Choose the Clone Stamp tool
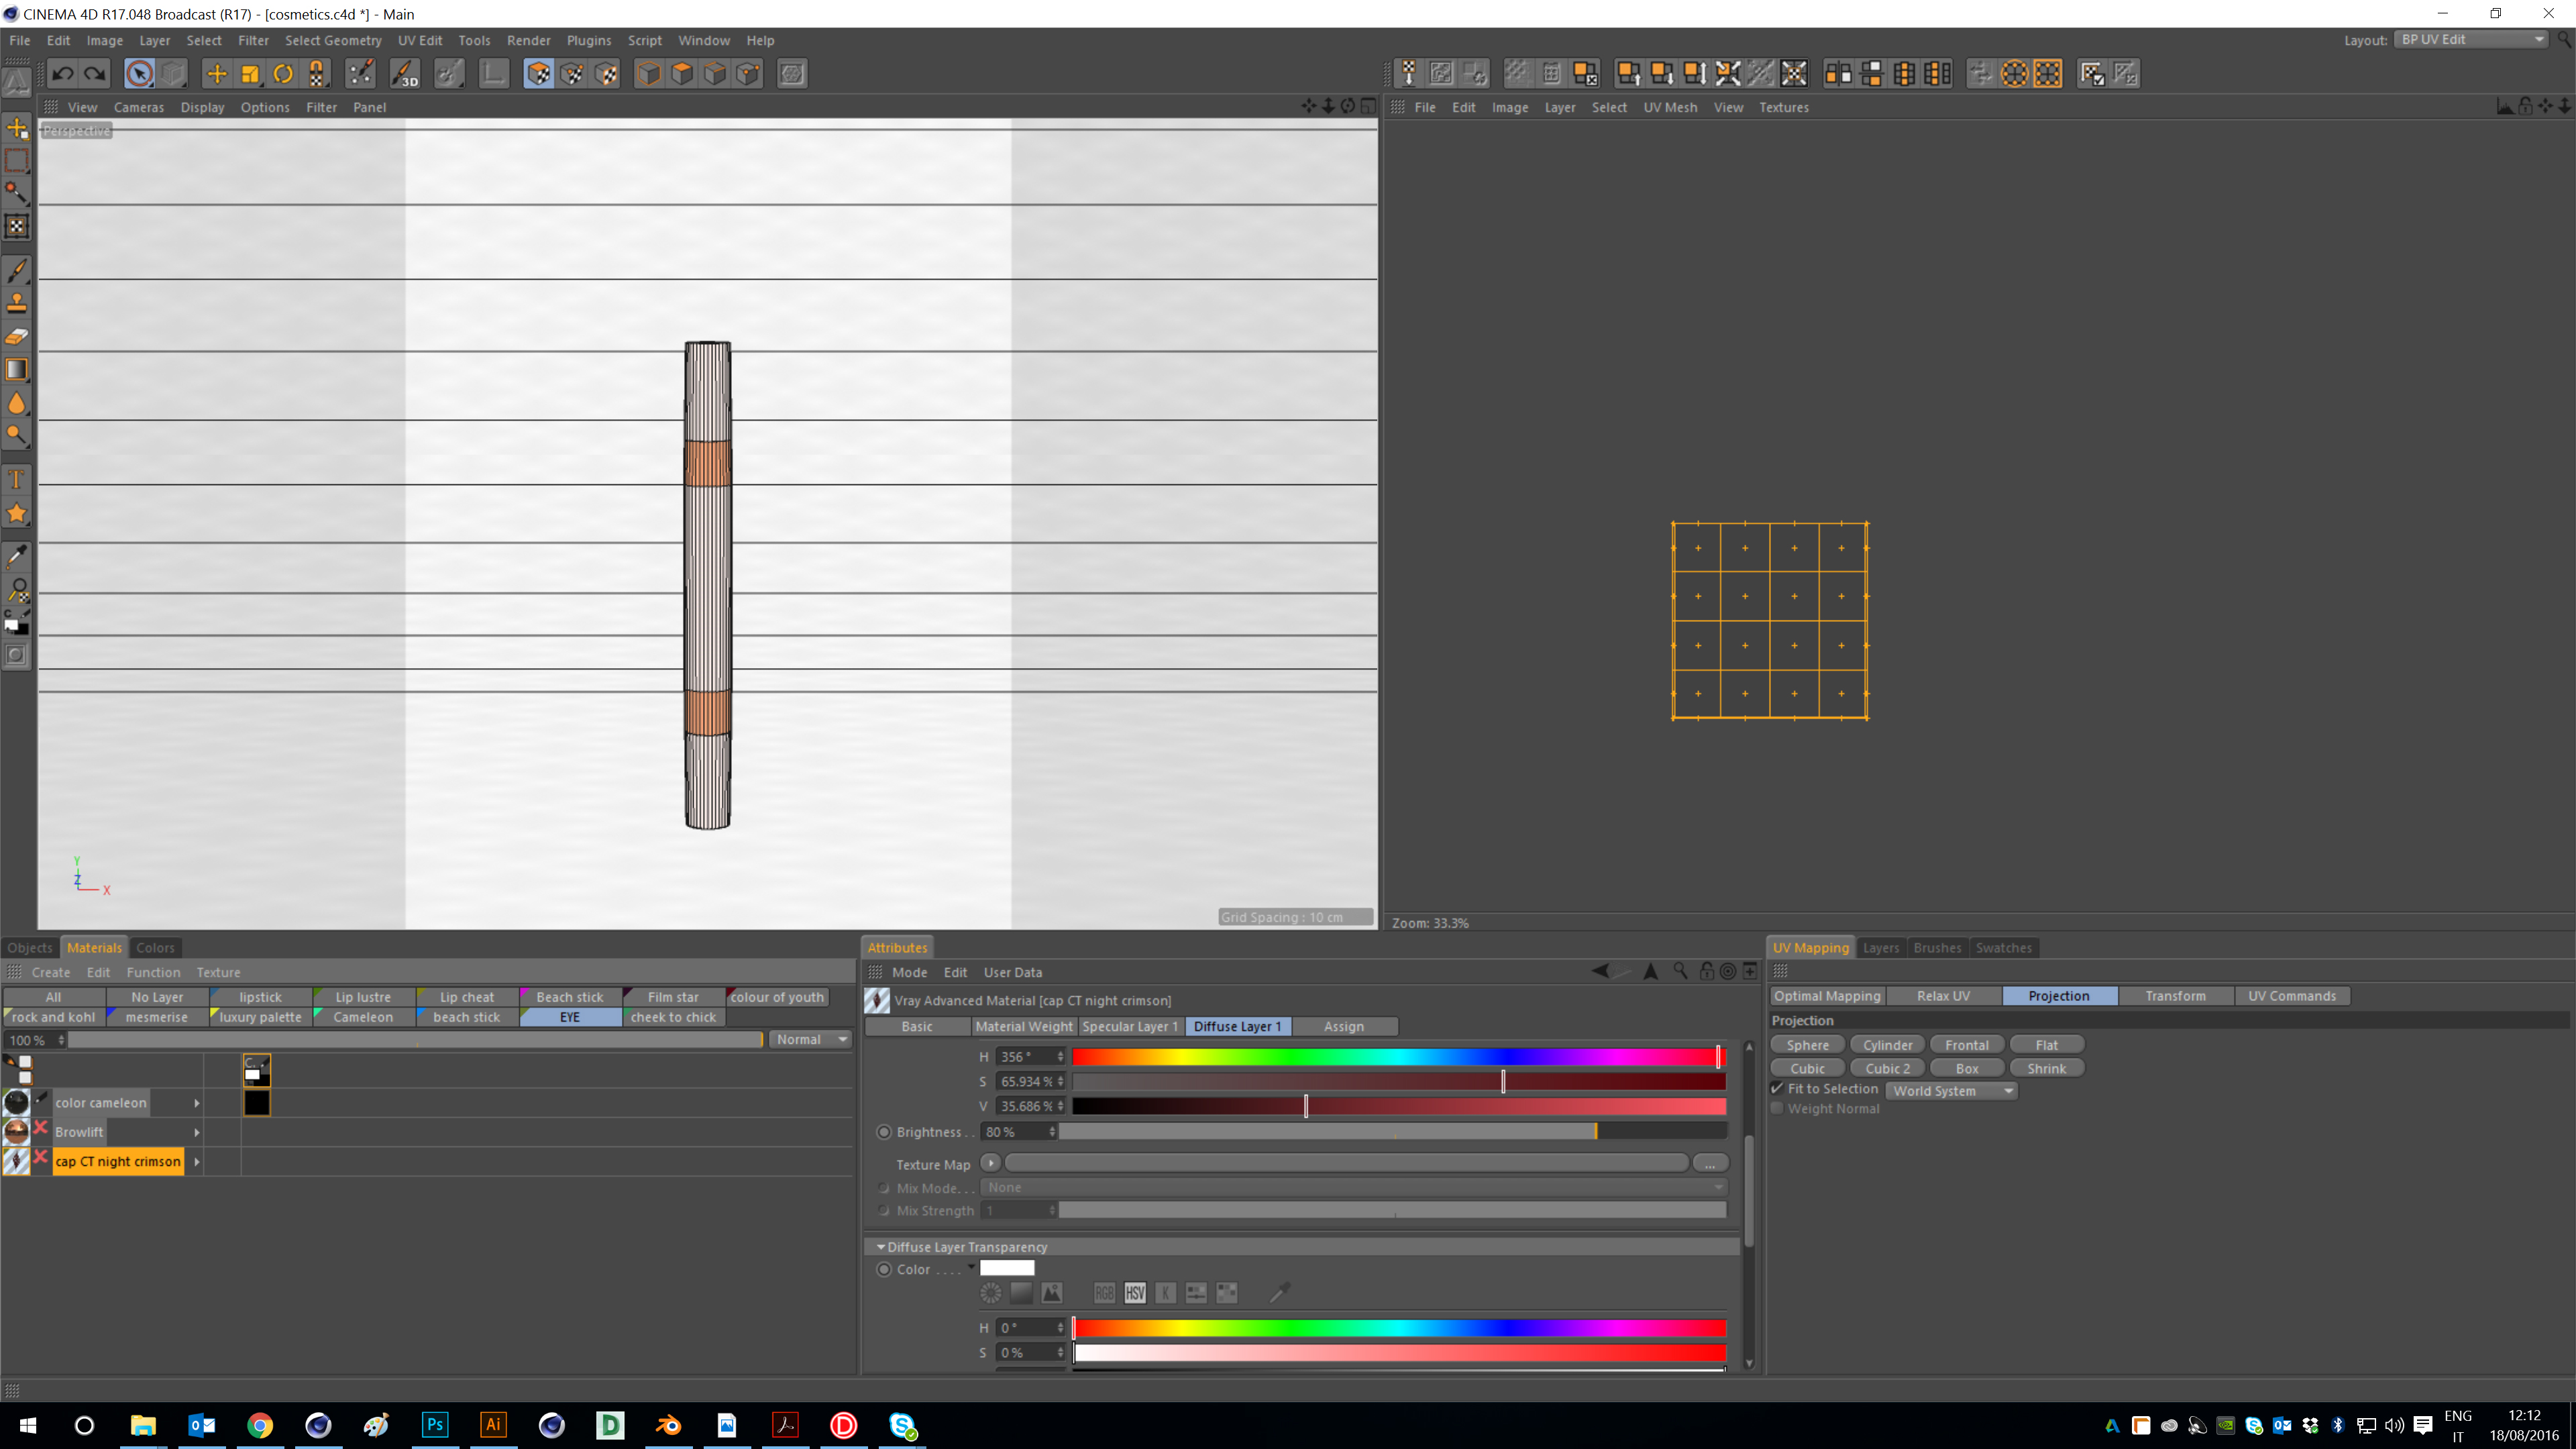The image size is (2576, 1449). tap(17, 303)
